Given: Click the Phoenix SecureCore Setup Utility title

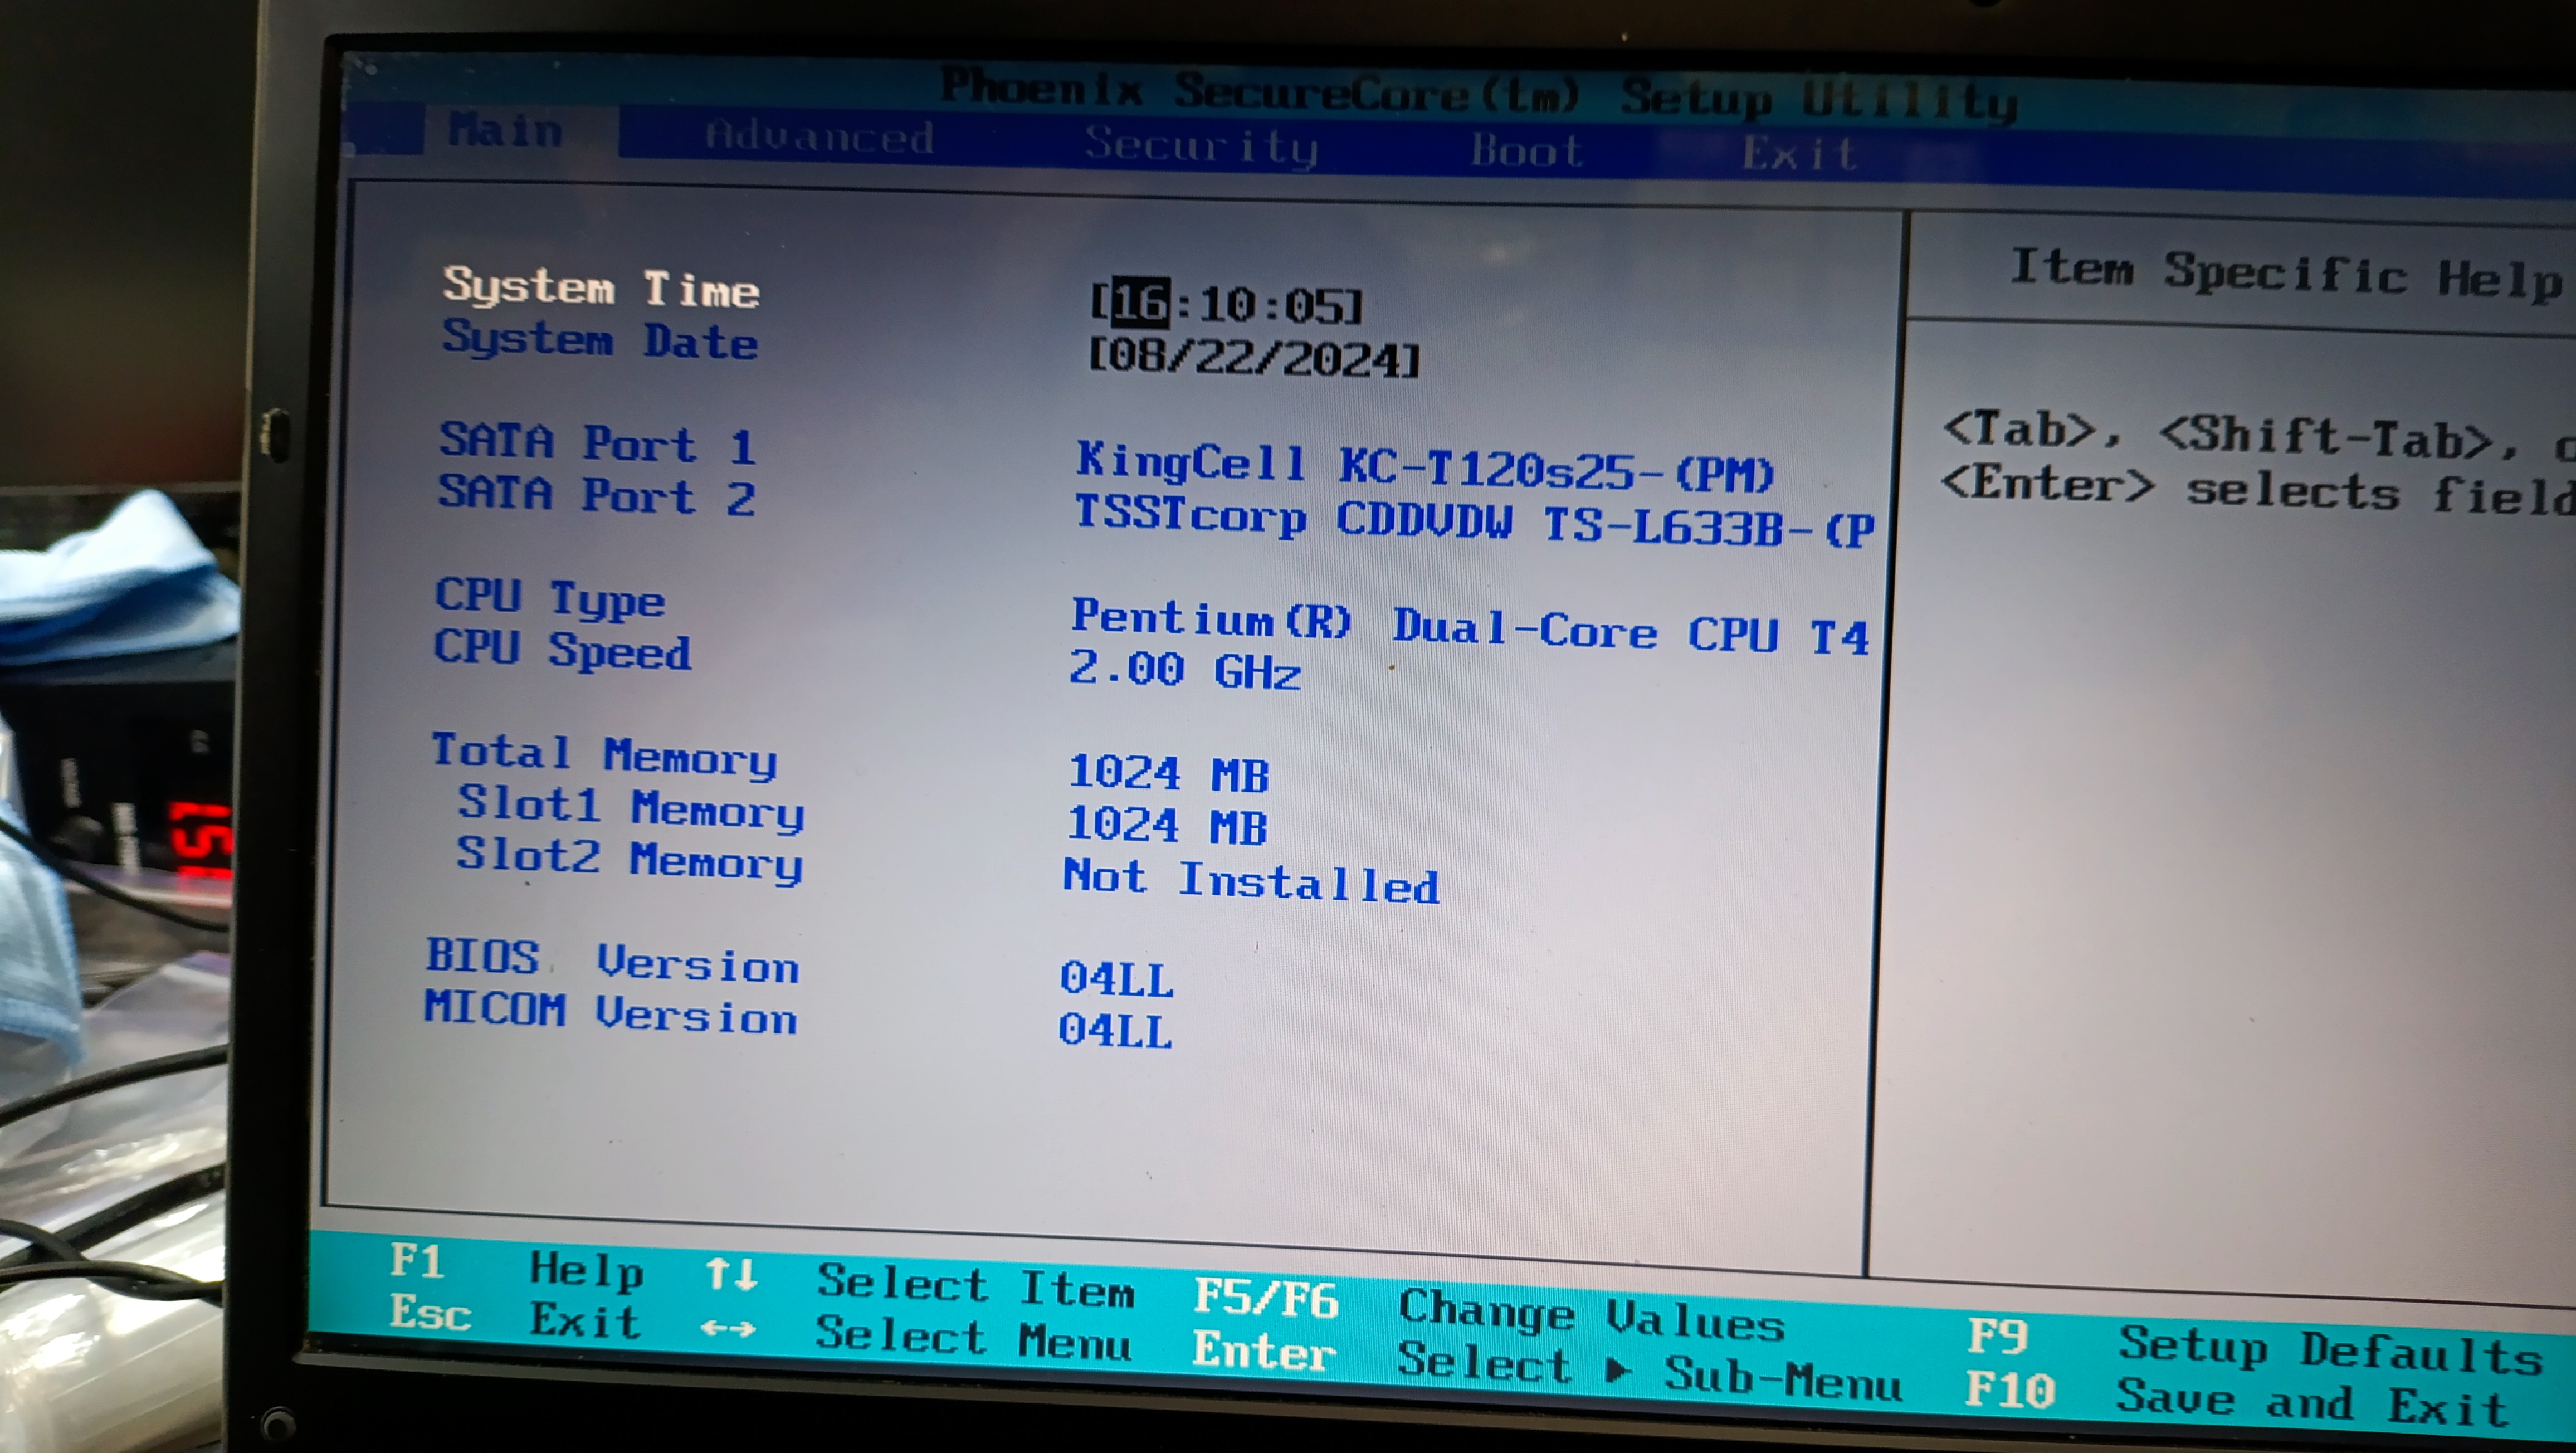Looking at the screenshot, I should click(x=1479, y=95).
